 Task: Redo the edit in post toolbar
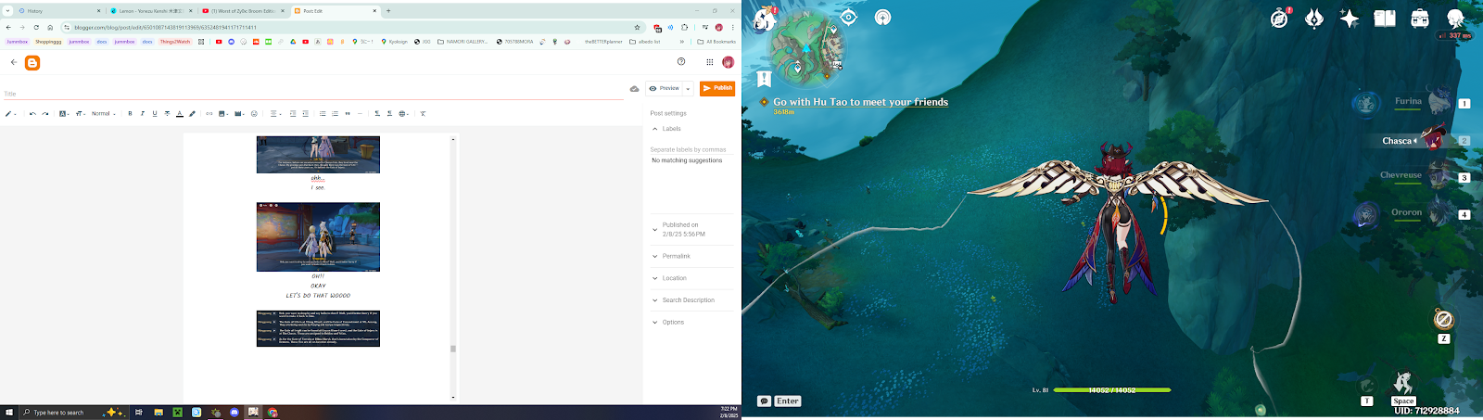point(45,114)
